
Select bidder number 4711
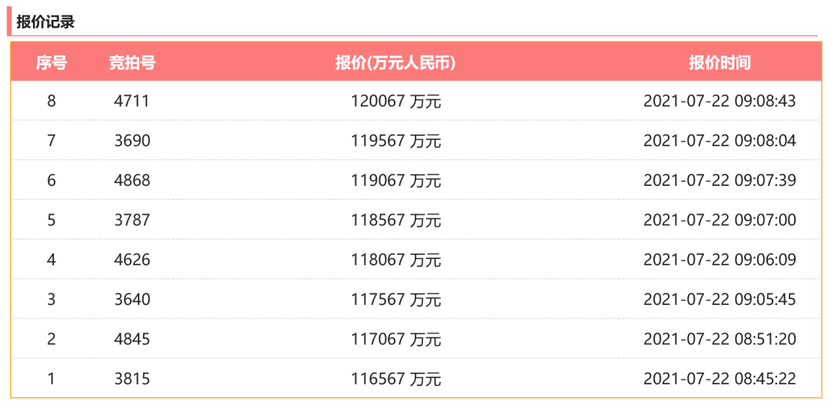tap(132, 101)
